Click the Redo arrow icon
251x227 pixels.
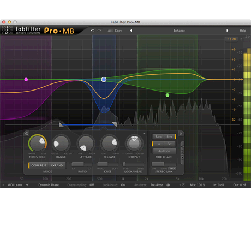click(x=99, y=31)
